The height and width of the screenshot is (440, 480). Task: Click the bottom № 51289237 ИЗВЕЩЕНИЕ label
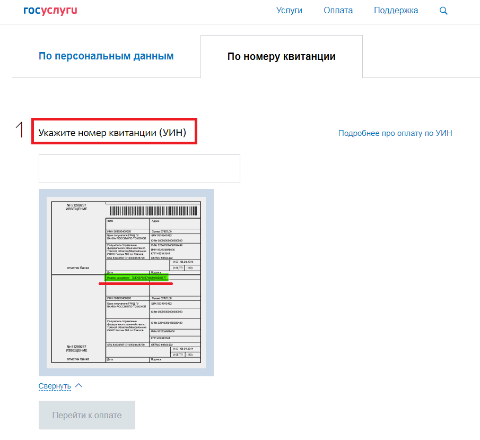pos(76,349)
